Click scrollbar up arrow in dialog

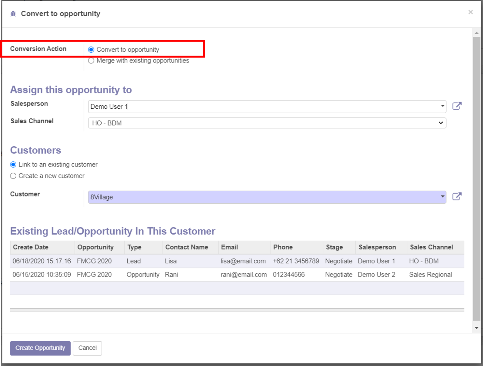[x=476, y=33]
